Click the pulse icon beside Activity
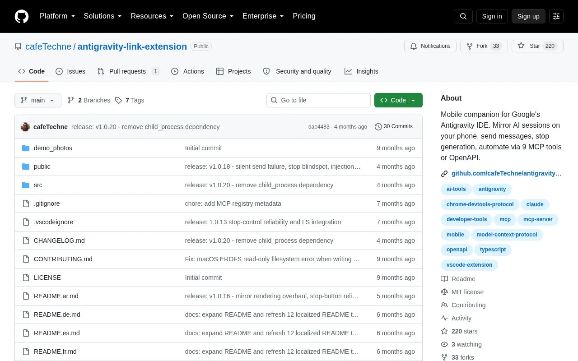Viewport: 578px width, 361px height. 444,318
